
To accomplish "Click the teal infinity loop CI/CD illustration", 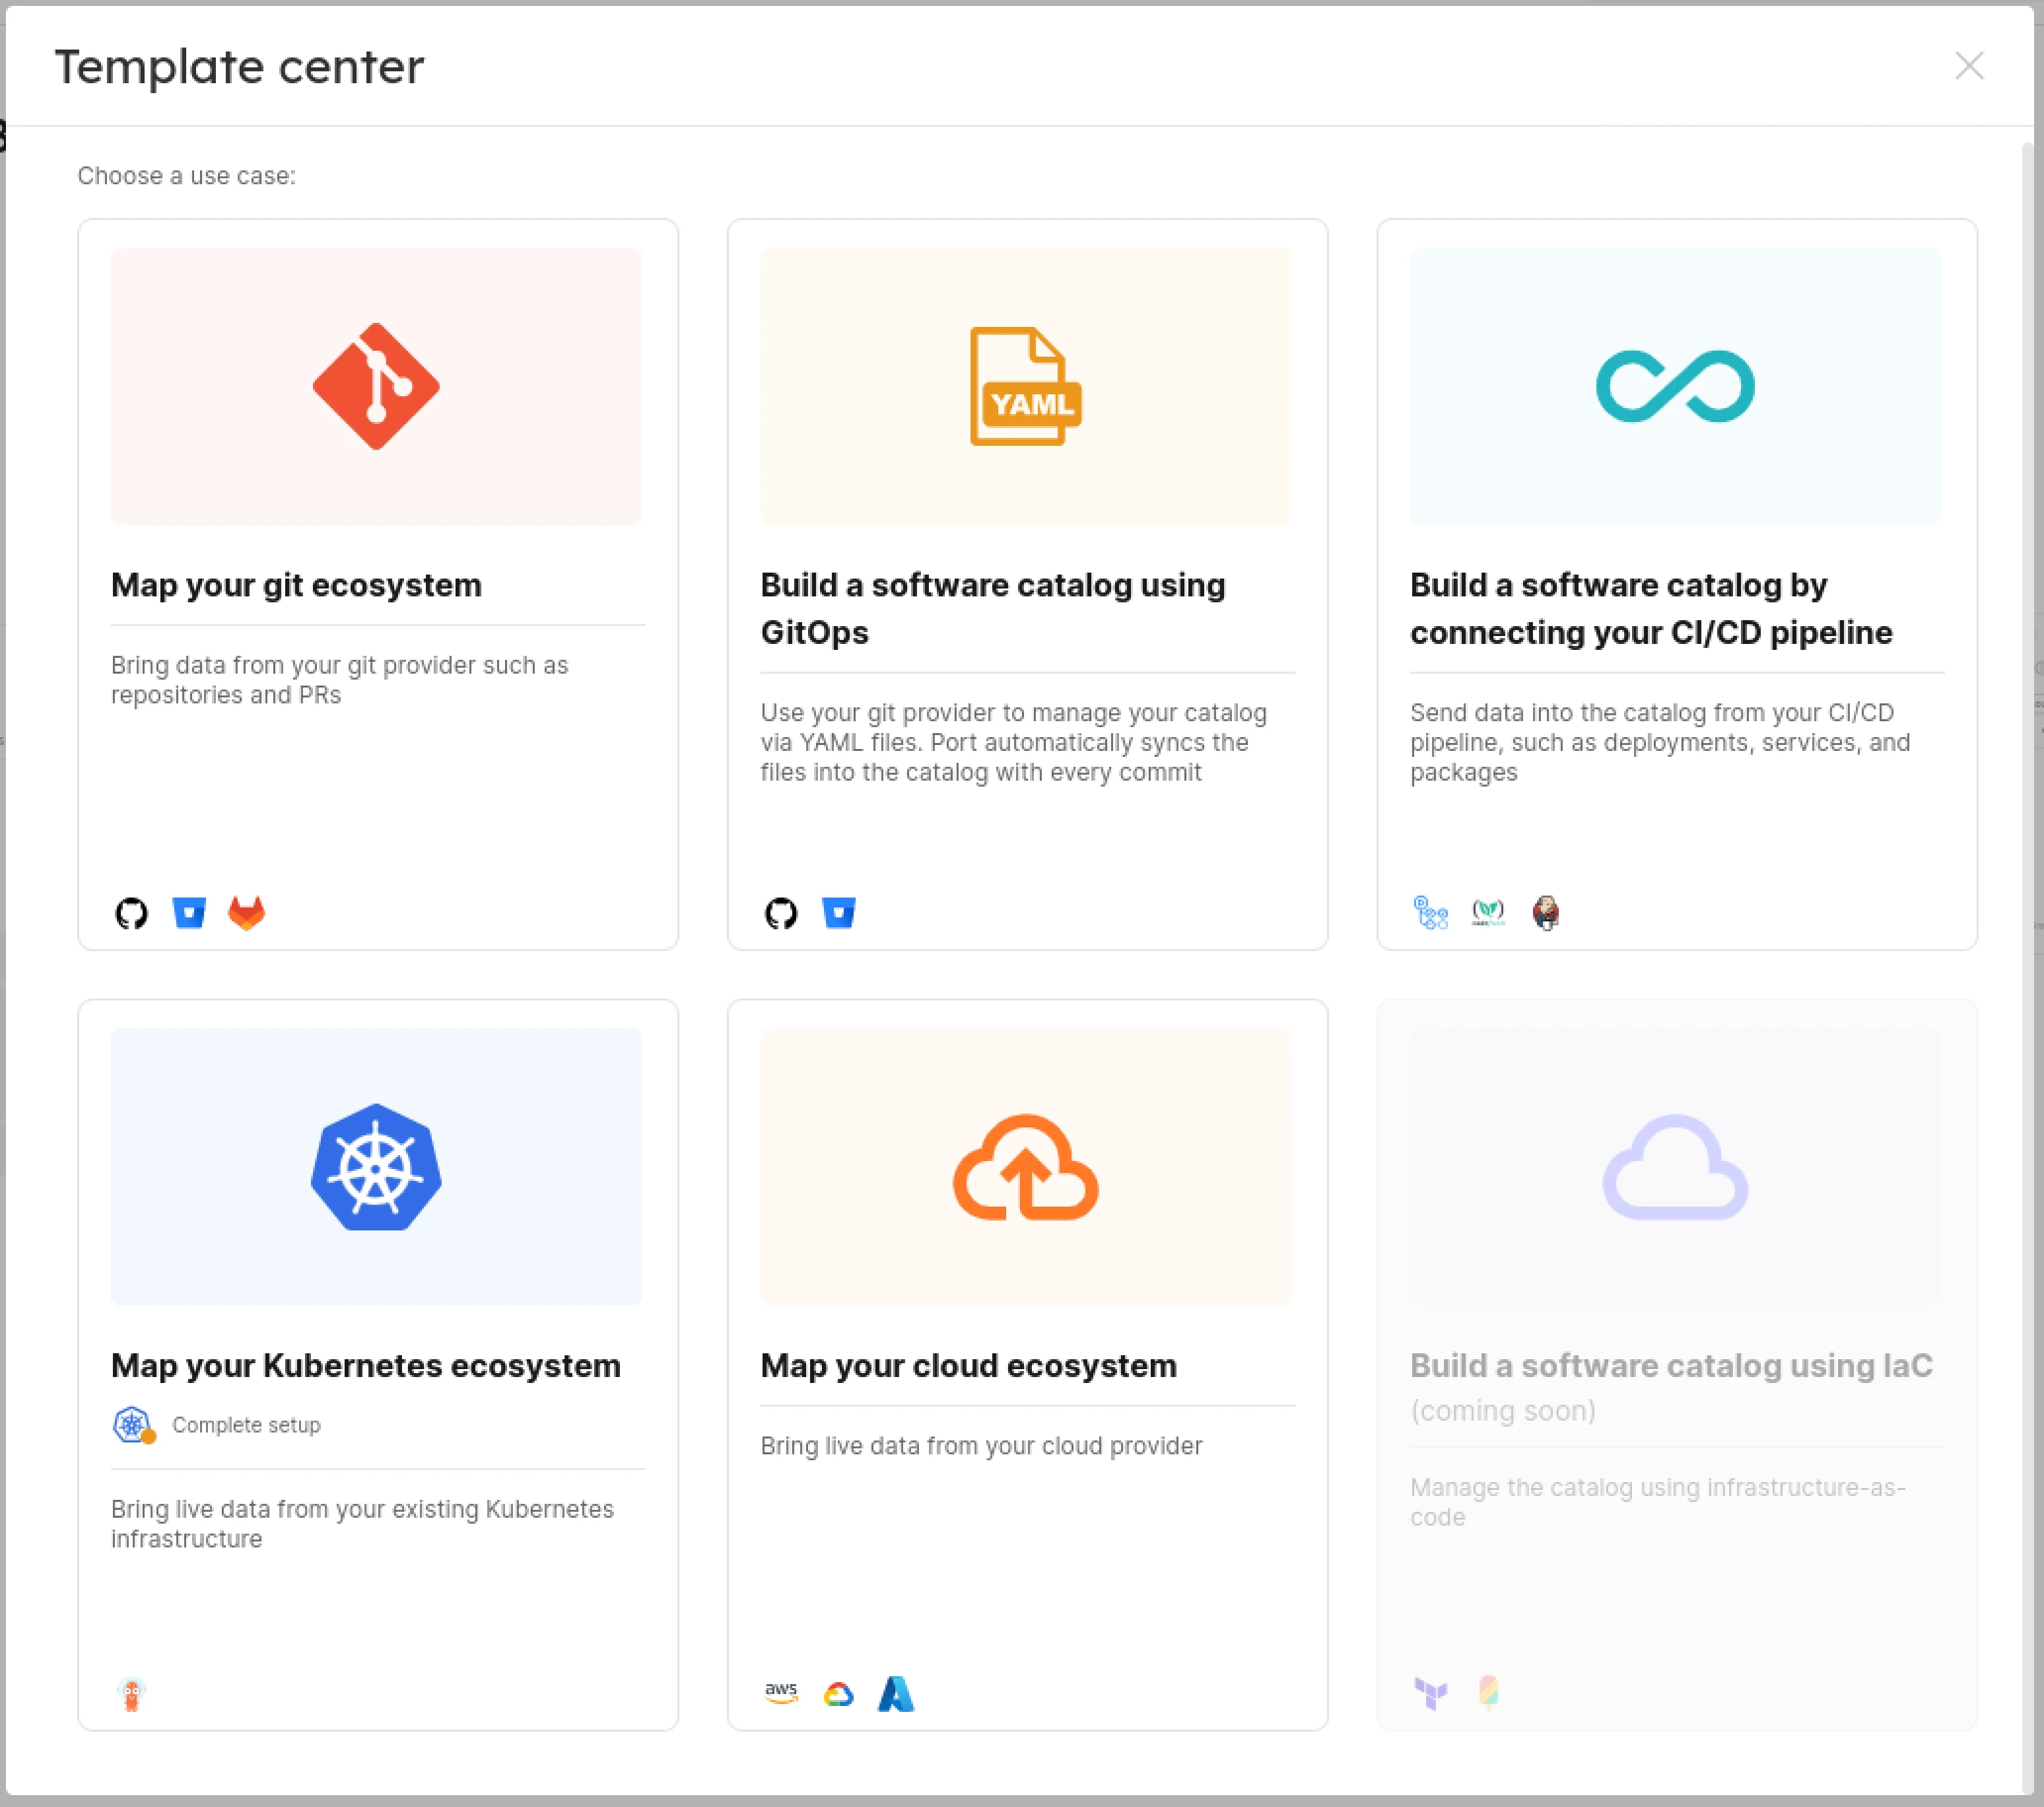I will 1675,386.
